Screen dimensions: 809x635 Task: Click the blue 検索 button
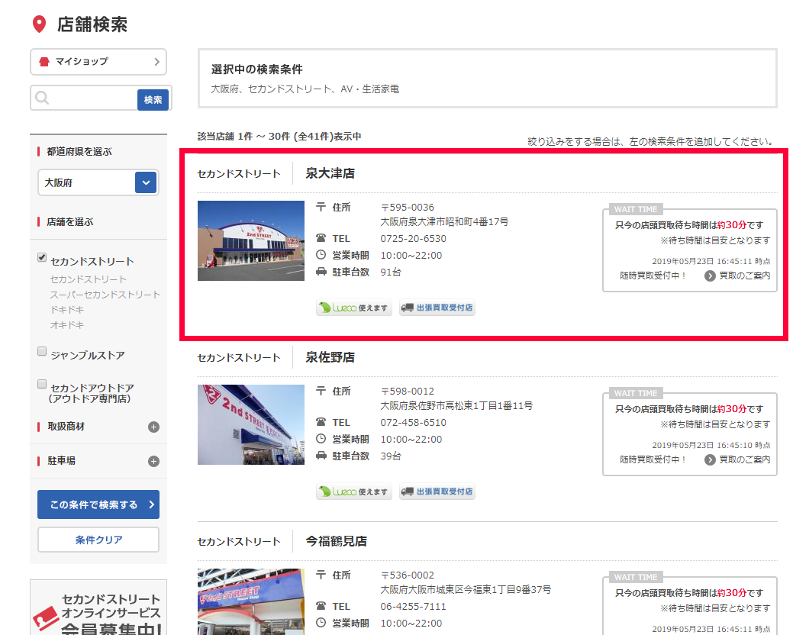[x=153, y=99]
